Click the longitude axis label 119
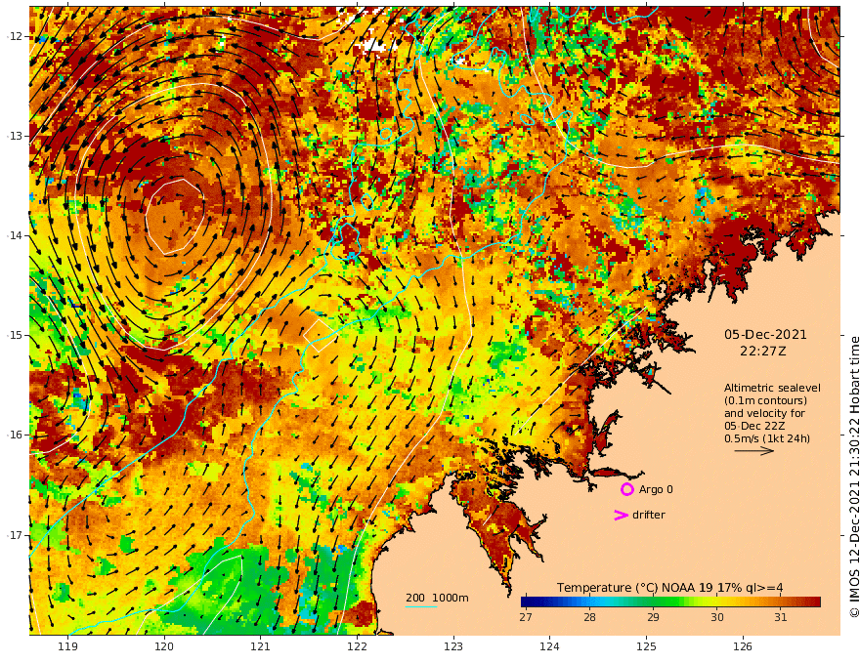The width and height of the screenshot is (860, 664). [x=68, y=646]
